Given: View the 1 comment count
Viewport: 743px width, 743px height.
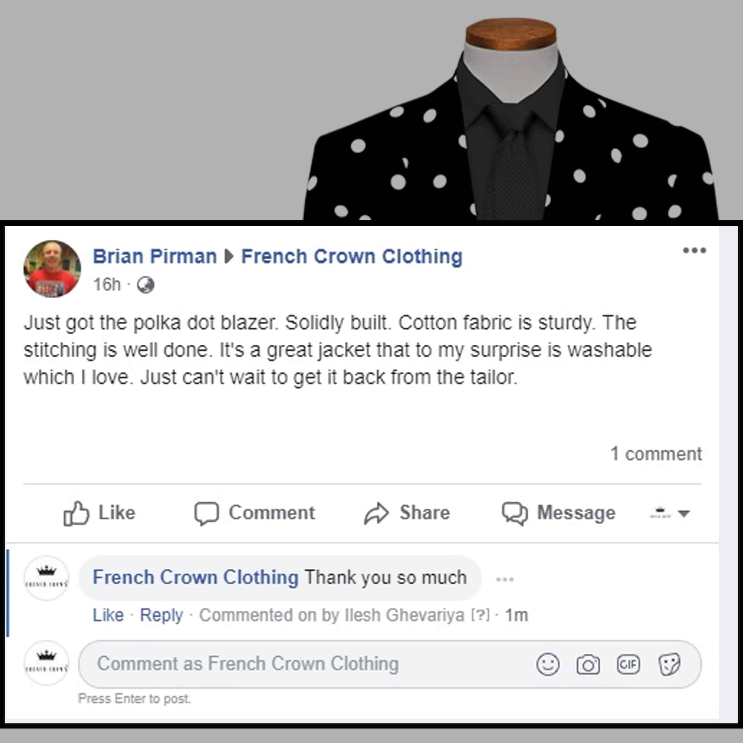Looking at the screenshot, I should click(656, 454).
